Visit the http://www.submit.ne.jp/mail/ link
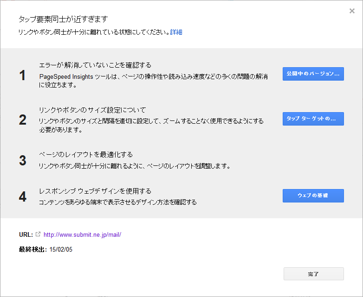363x297 pixels. 82,234
